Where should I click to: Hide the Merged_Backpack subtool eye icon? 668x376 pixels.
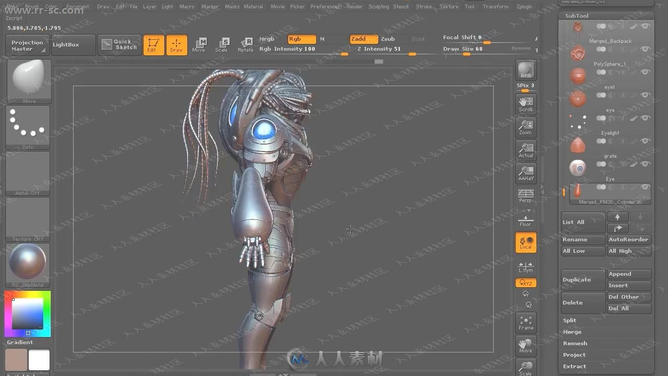pyautogui.click(x=646, y=26)
